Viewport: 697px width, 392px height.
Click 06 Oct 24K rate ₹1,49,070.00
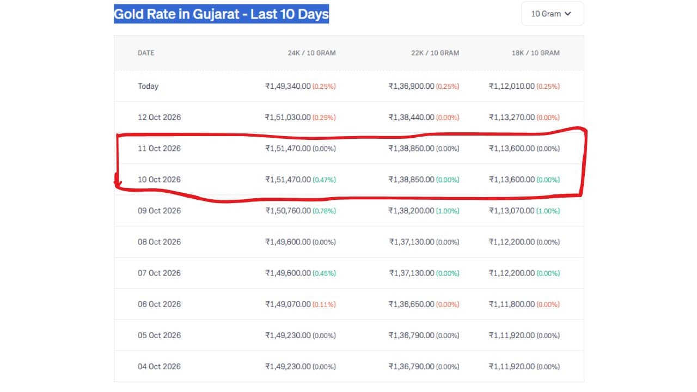pyautogui.click(x=288, y=304)
